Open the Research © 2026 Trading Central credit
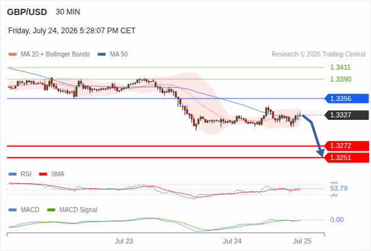 (318, 55)
